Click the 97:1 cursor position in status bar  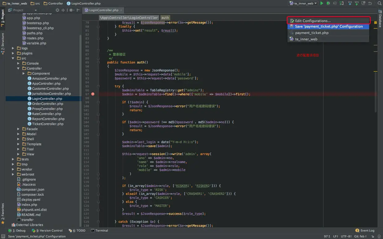click(326, 236)
